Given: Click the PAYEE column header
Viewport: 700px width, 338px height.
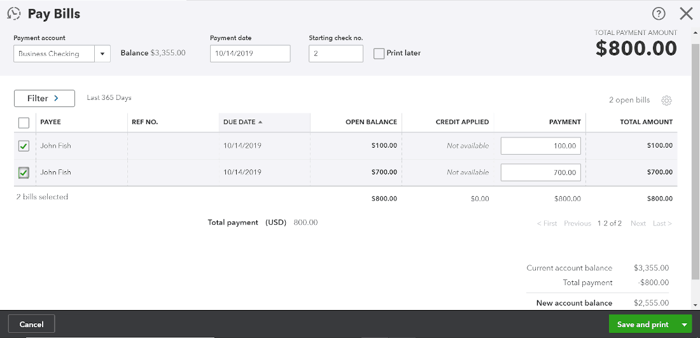Looking at the screenshot, I should [50, 122].
